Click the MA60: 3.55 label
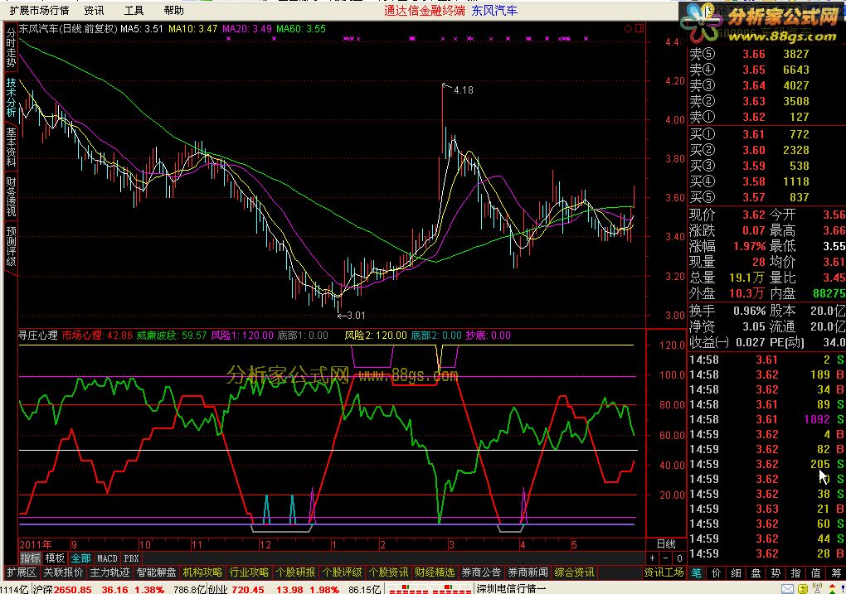The height and width of the screenshot is (594, 846). (x=301, y=28)
